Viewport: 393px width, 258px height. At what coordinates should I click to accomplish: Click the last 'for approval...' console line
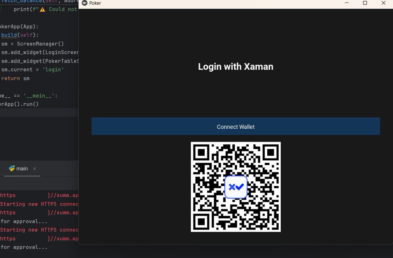24,247
